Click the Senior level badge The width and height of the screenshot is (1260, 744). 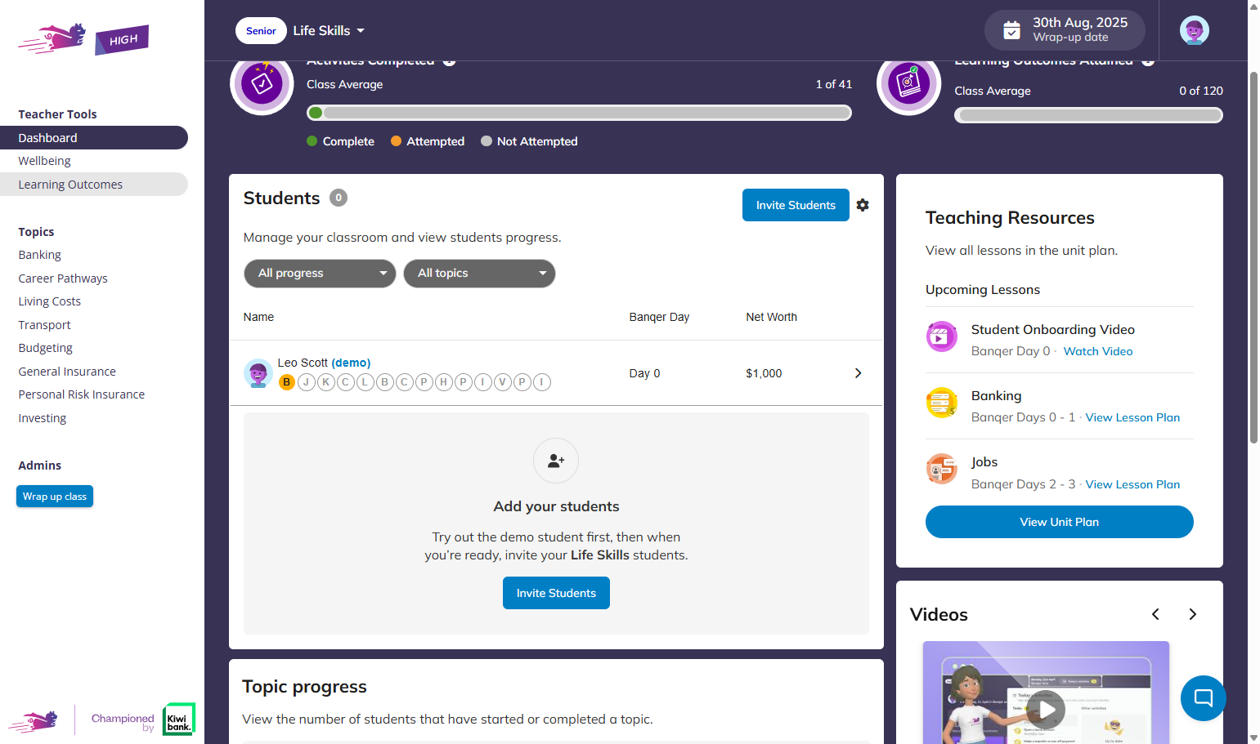coord(261,30)
